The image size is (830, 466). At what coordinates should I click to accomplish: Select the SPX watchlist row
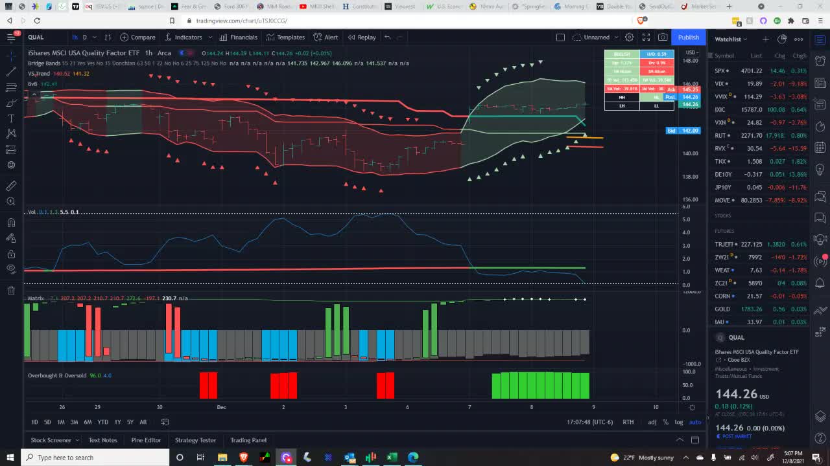click(x=760, y=71)
